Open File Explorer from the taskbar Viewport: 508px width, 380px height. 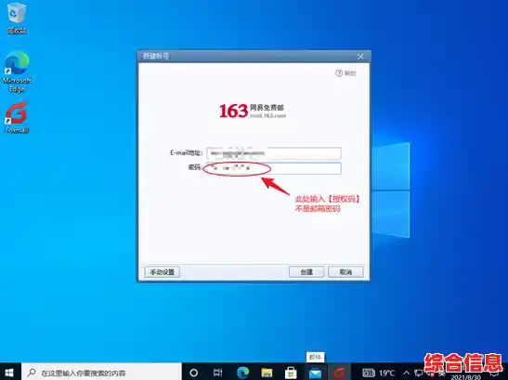pyautogui.click(x=267, y=373)
